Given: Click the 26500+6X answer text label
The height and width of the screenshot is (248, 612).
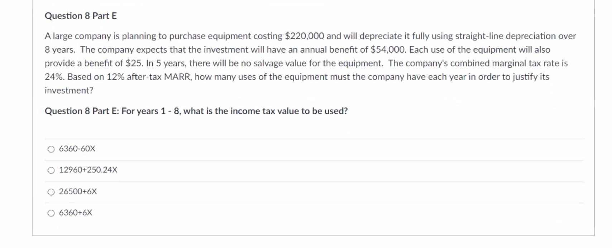Looking at the screenshot, I should point(78,192).
